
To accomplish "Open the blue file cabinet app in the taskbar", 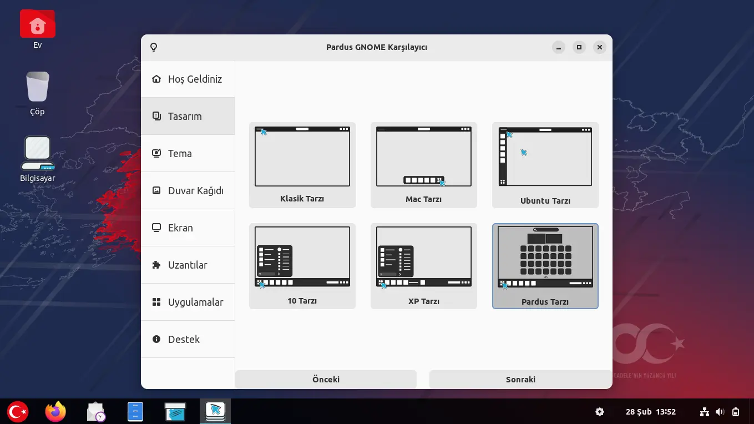I will point(135,412).
